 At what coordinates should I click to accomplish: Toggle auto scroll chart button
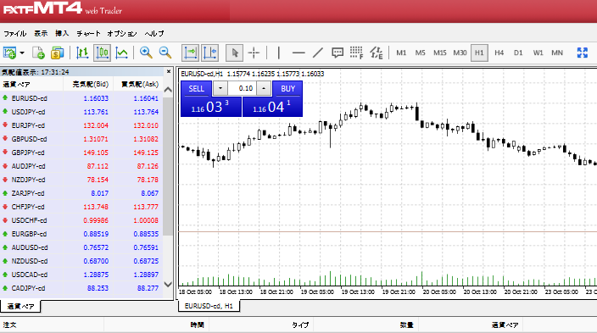190,53
